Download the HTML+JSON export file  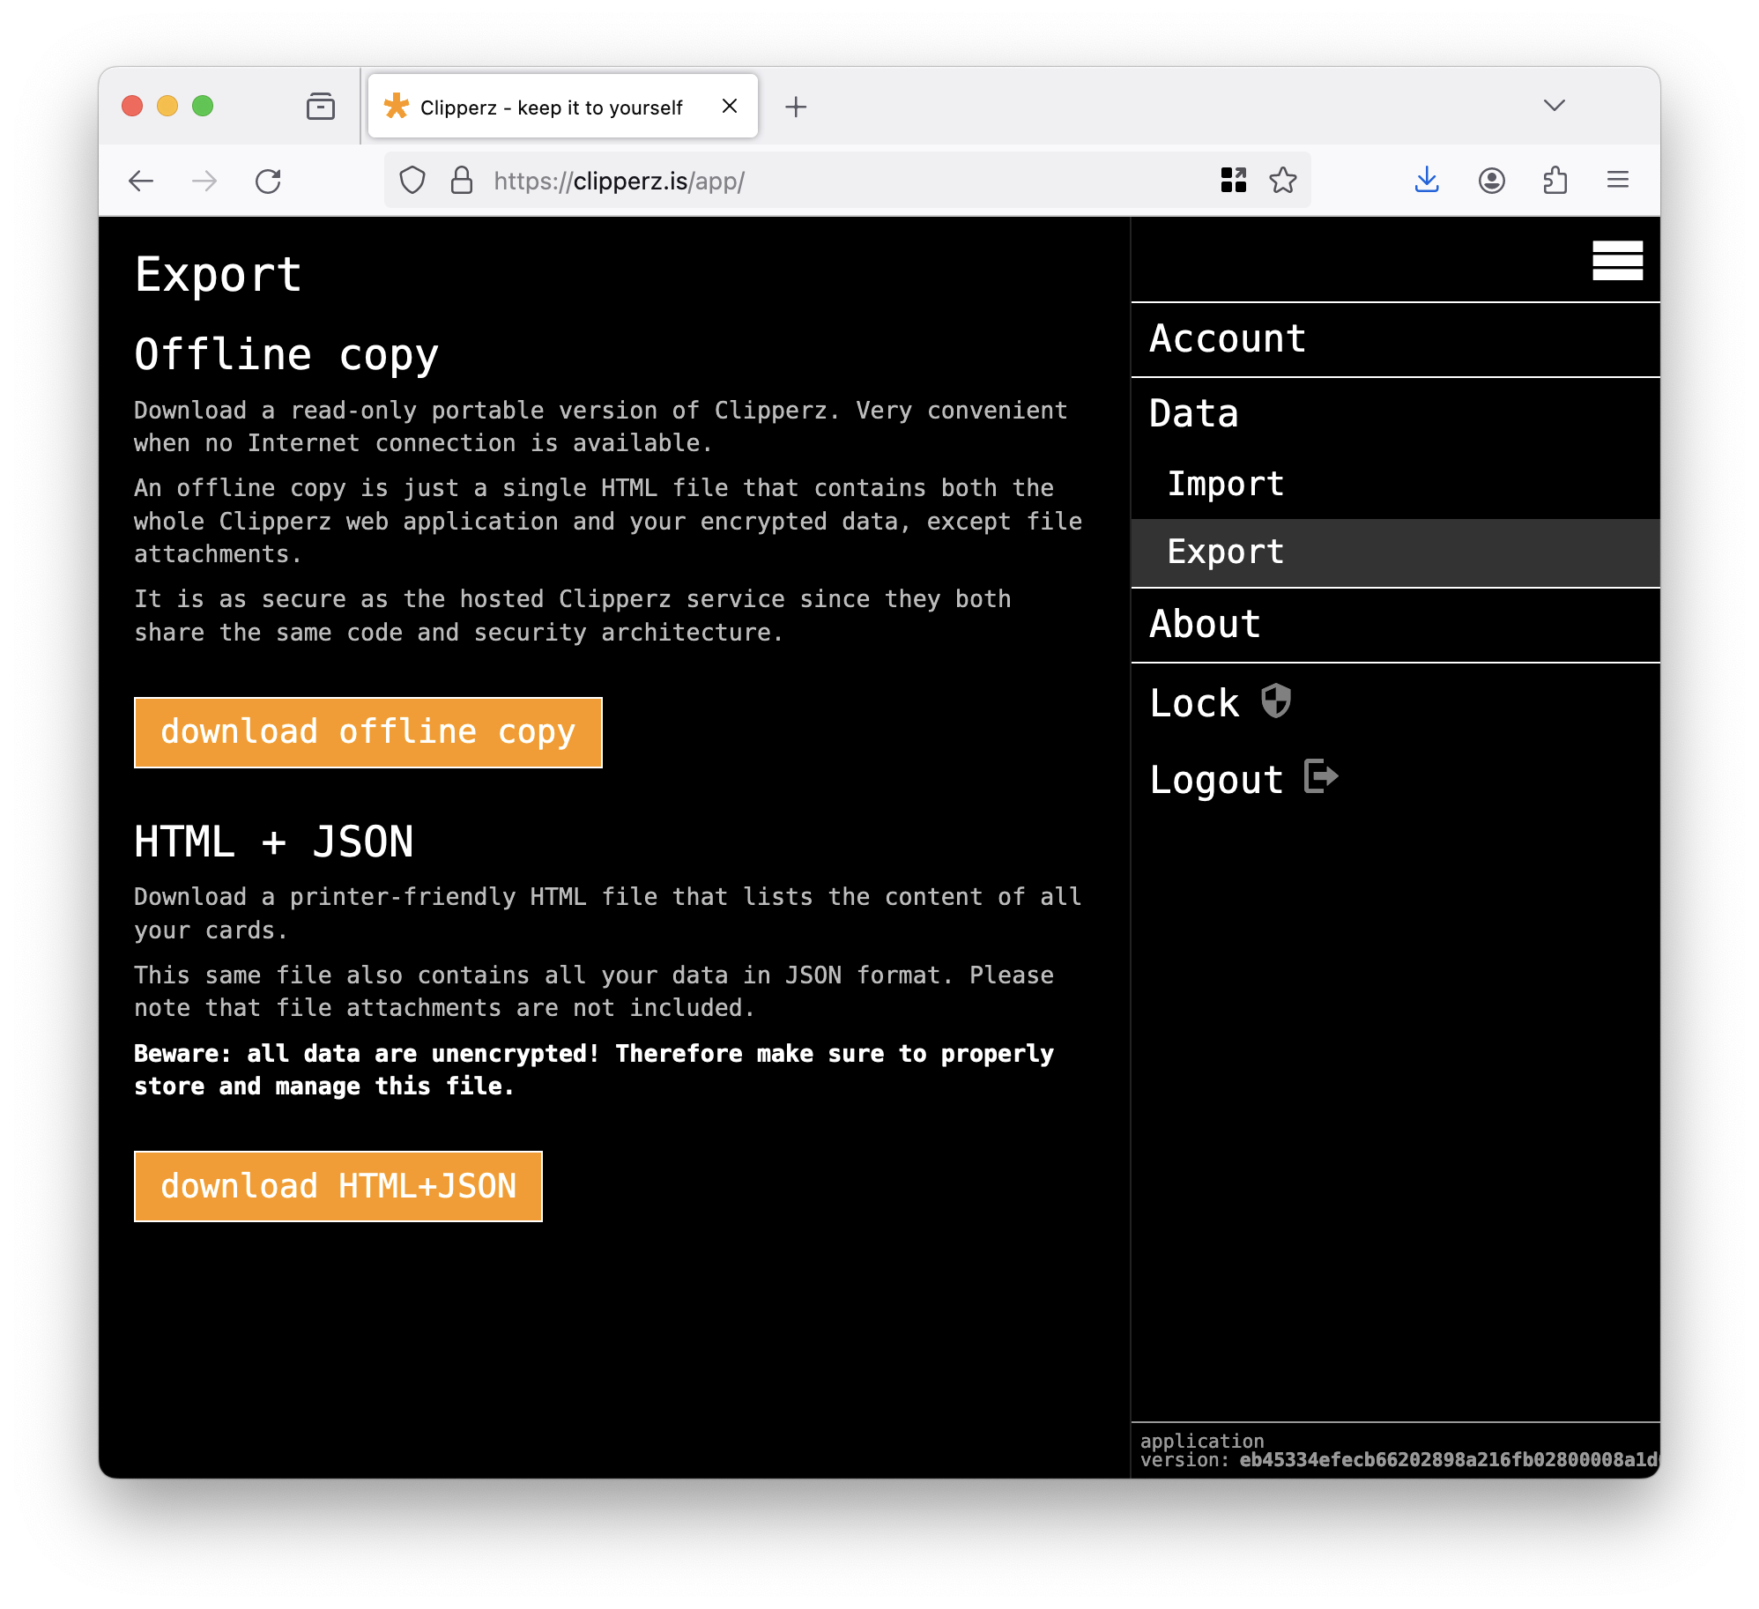click(338, 1184)
